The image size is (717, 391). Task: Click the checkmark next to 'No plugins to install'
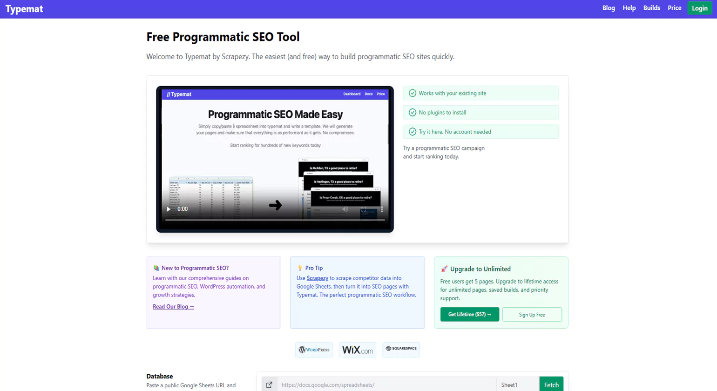point(412,113)
